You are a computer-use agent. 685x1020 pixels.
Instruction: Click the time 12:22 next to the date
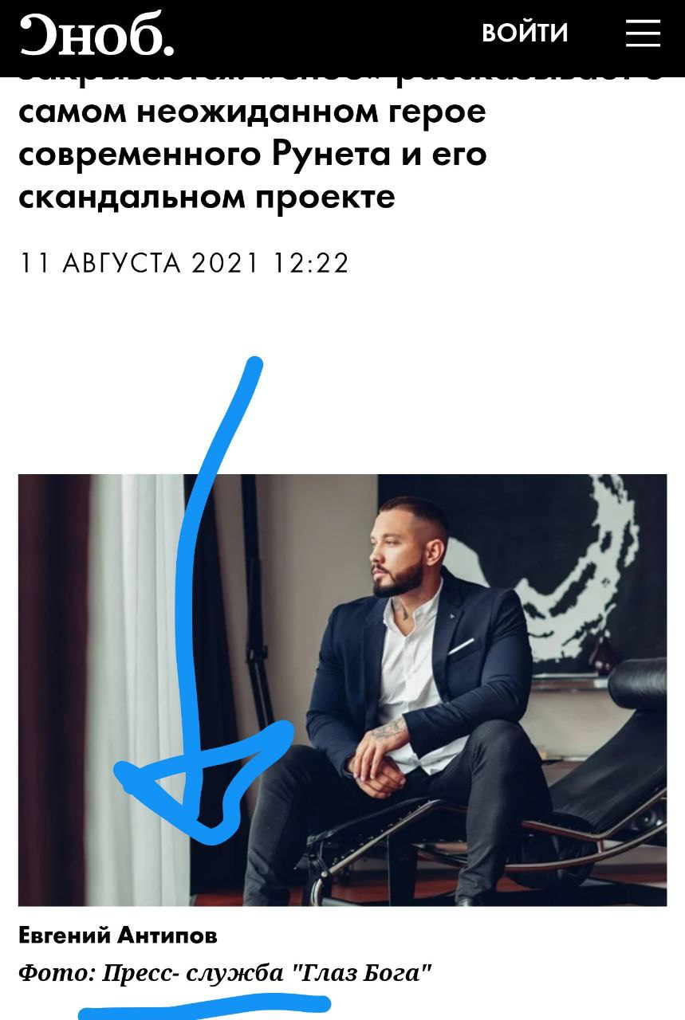click(x=311, y=263)
